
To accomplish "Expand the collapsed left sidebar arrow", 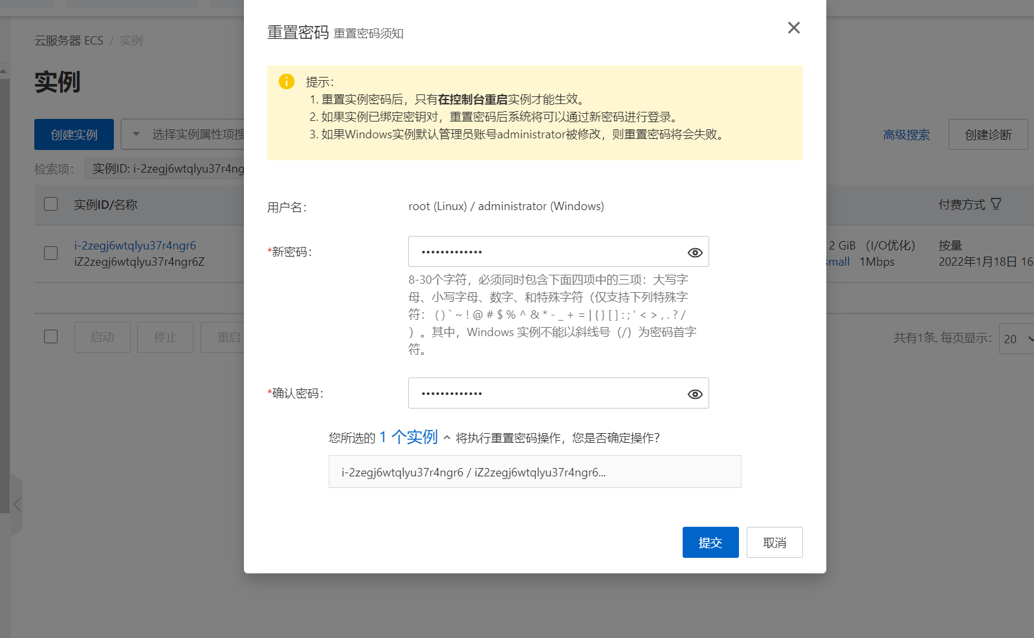I will click(x=17, y=505).
